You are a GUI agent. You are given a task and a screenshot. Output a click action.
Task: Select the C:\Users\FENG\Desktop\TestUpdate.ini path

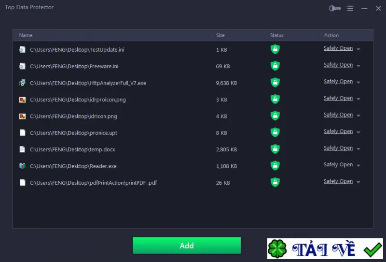[x=77, y=50]
